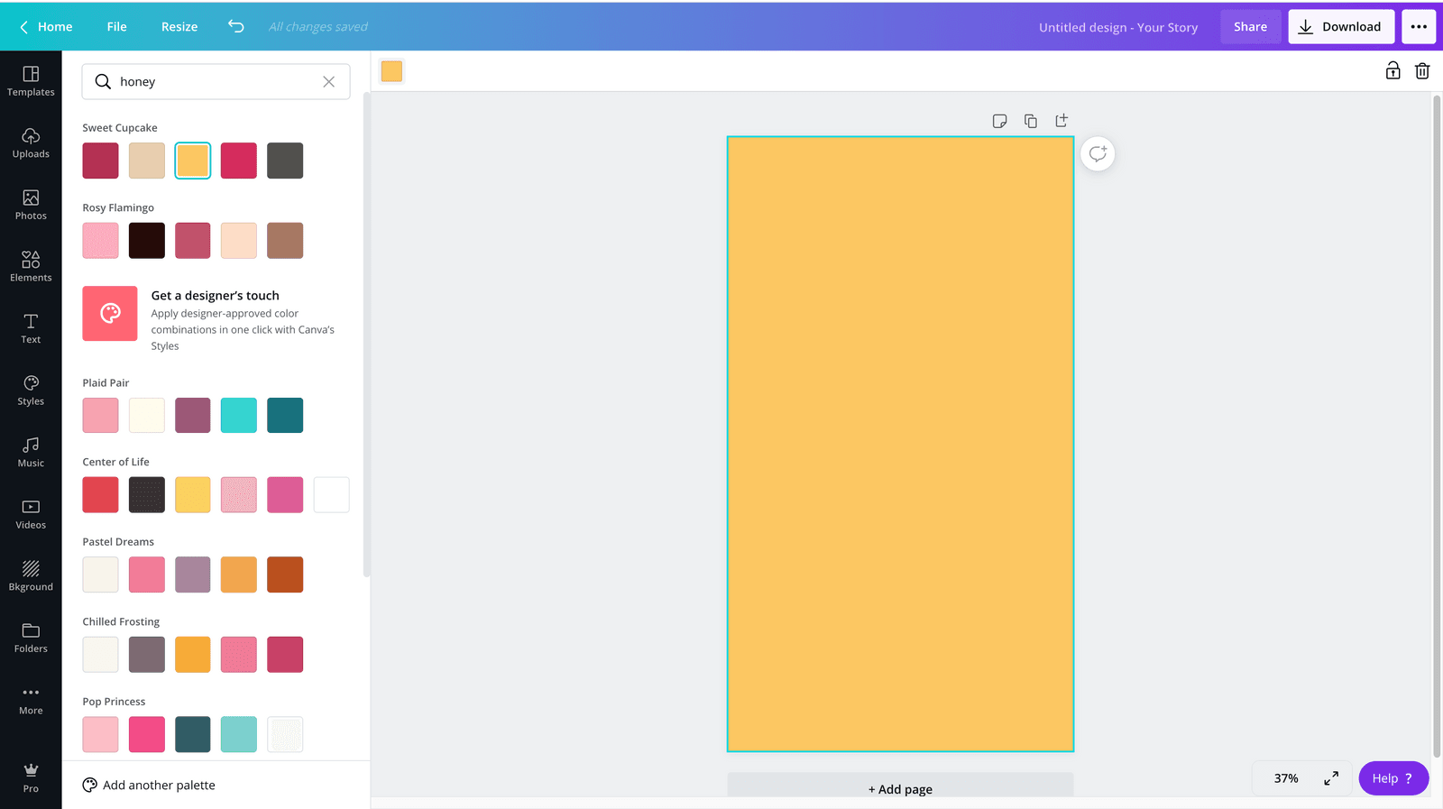Click the Download button
Screen dimensions: 1443x809
pyautogui.click(x=1341, y=27)
